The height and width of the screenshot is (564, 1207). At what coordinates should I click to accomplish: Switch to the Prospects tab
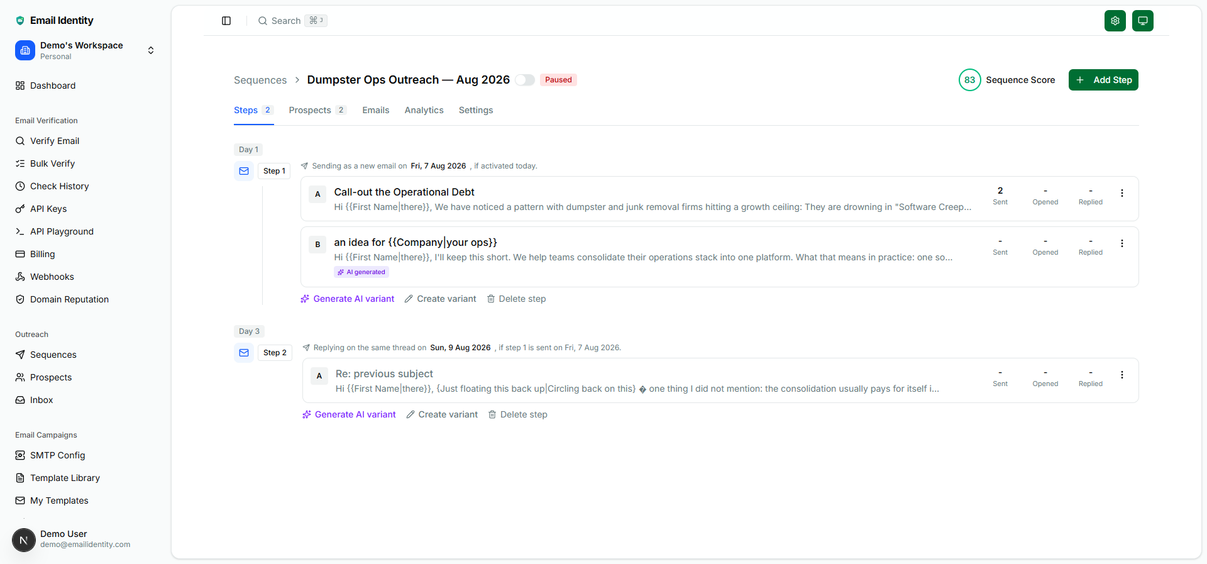[317, 110]
